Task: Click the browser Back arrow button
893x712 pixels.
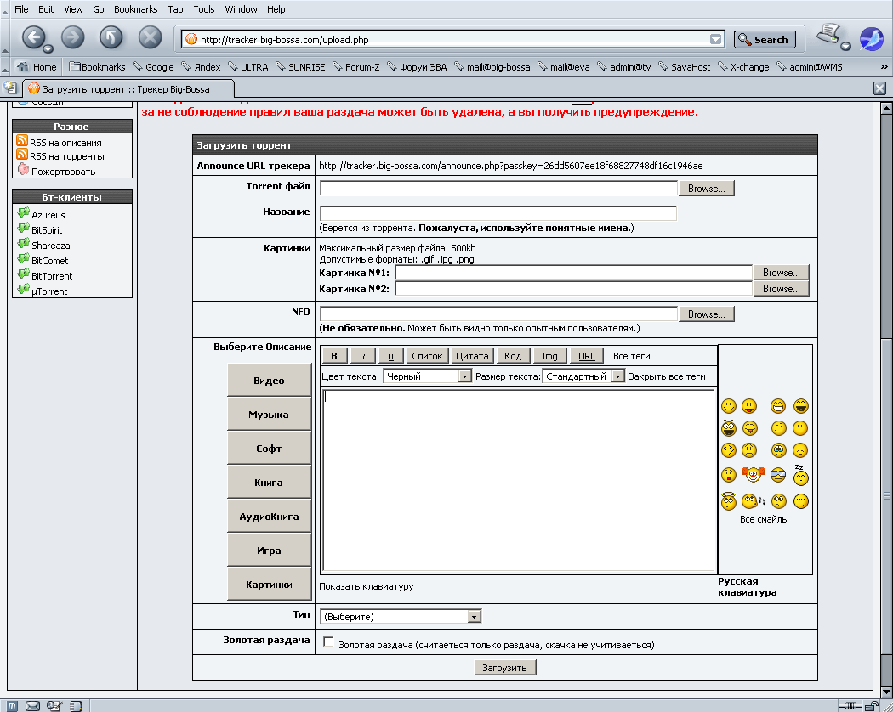Action: 34,37
